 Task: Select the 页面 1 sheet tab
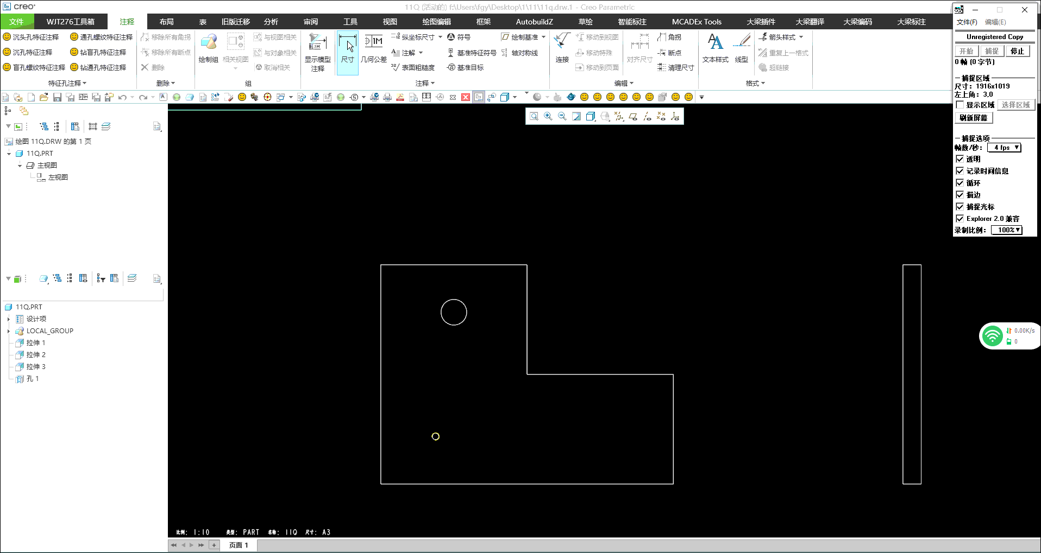click(239, 545)
